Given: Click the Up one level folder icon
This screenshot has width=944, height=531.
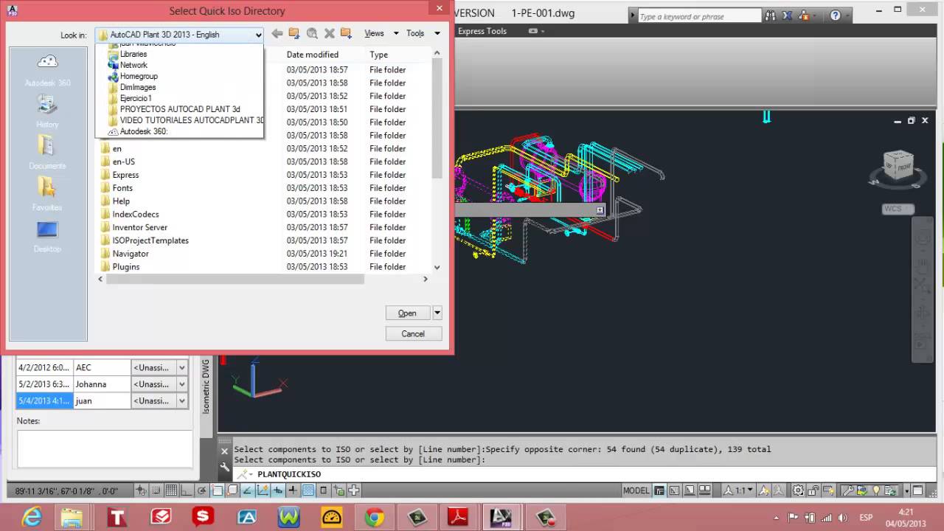Looking at the screenshot, I should 294,33.
